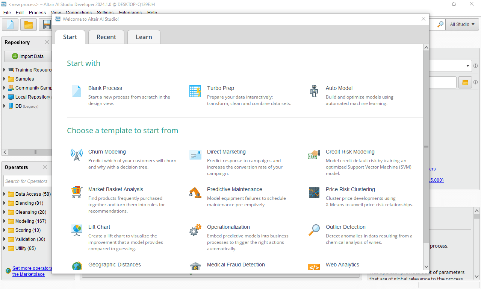Select the Web Analytics code icon
This screenshot has width=481, height=289.
click(314, 267)
